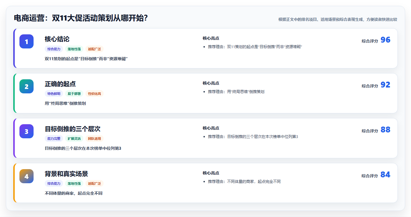Select the 性价比高 tag
The height and width of the screenshot is (217, 411).
[x=95, y=94]
